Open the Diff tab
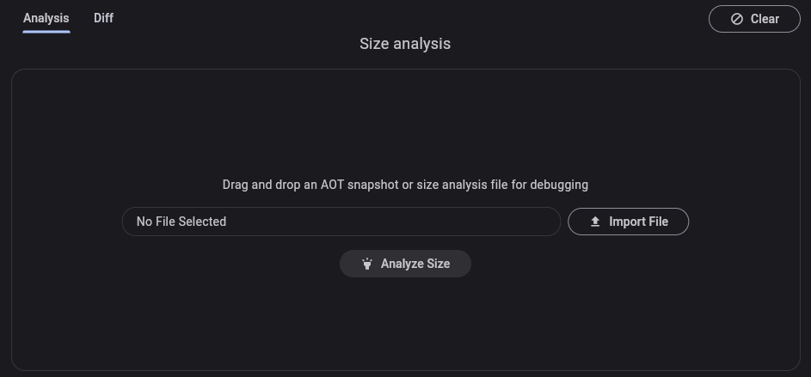 [103, 18]
